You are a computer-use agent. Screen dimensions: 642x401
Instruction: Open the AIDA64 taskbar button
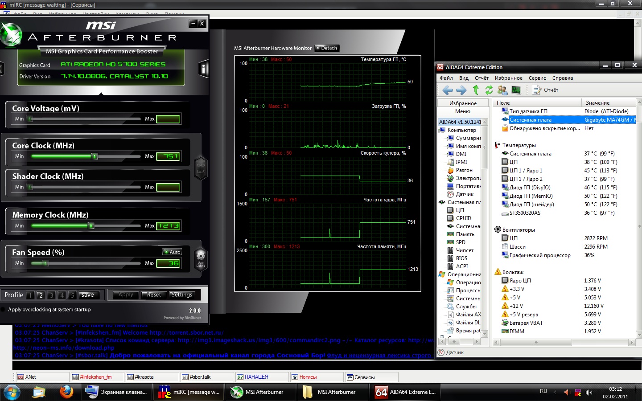406,392
